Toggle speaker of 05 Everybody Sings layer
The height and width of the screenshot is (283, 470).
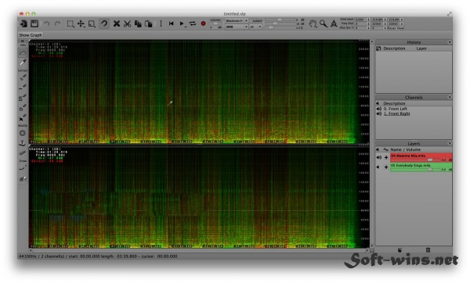coord(378,167)
